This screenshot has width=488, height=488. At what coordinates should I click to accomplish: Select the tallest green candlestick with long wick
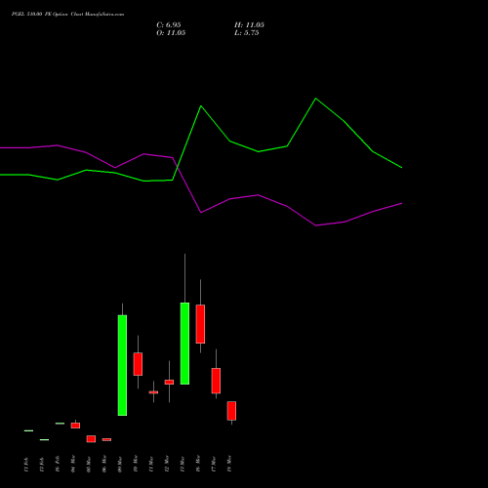184,344
